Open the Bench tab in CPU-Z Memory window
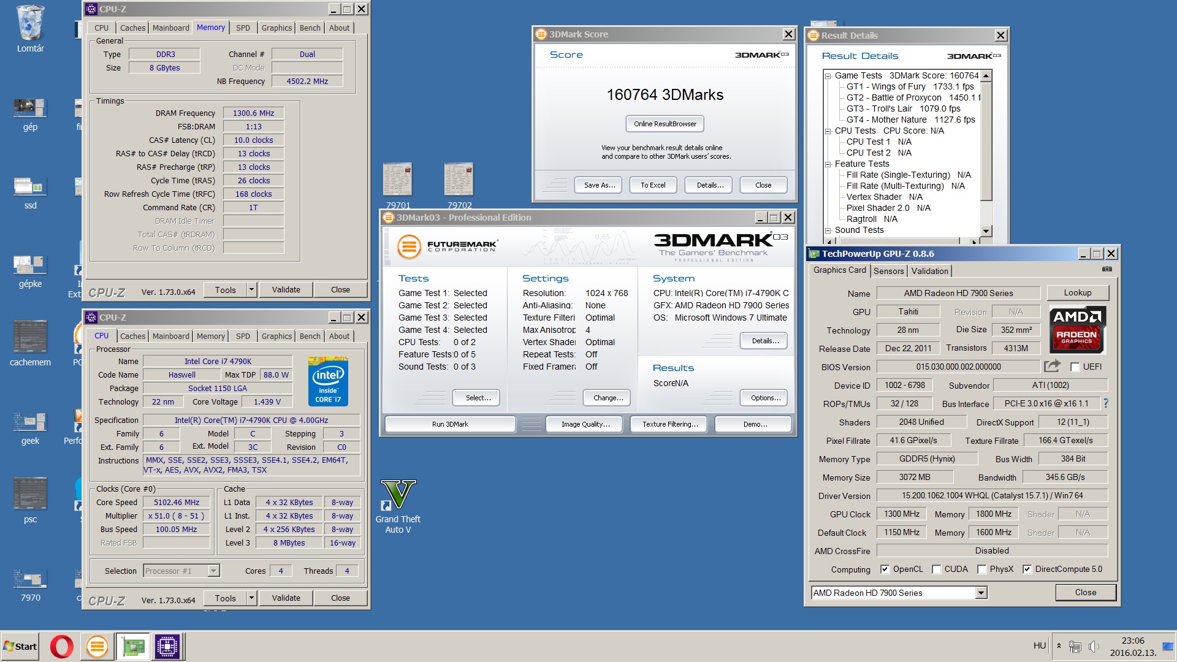1177x662 pixels. pyautogui.click(x=310, y=28)
